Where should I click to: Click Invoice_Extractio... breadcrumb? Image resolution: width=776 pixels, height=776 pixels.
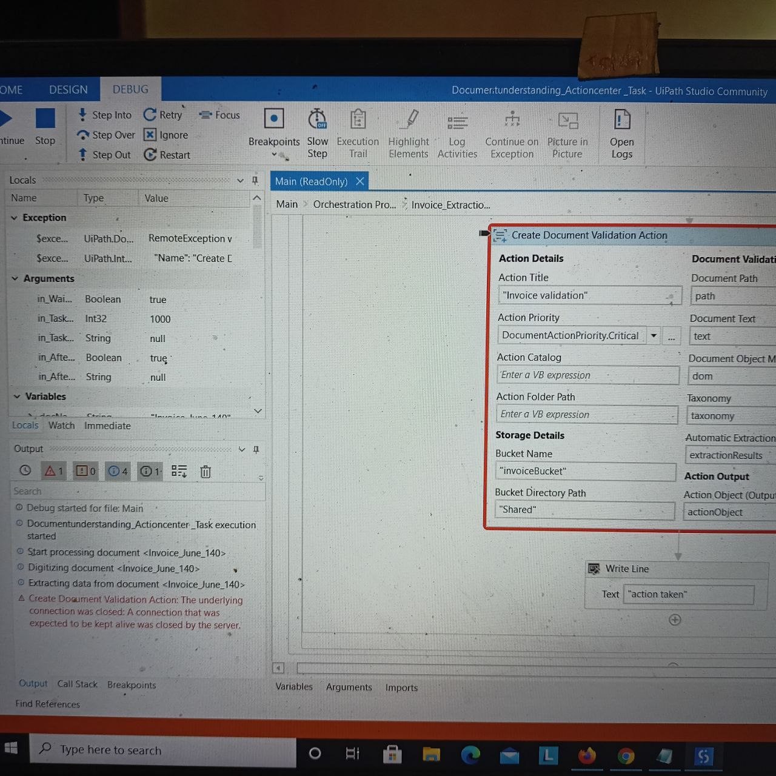coord(450,205)
